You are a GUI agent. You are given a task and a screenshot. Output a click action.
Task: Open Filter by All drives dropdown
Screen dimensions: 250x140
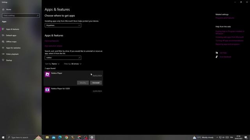pyautogui.click(x=73, y=64)
